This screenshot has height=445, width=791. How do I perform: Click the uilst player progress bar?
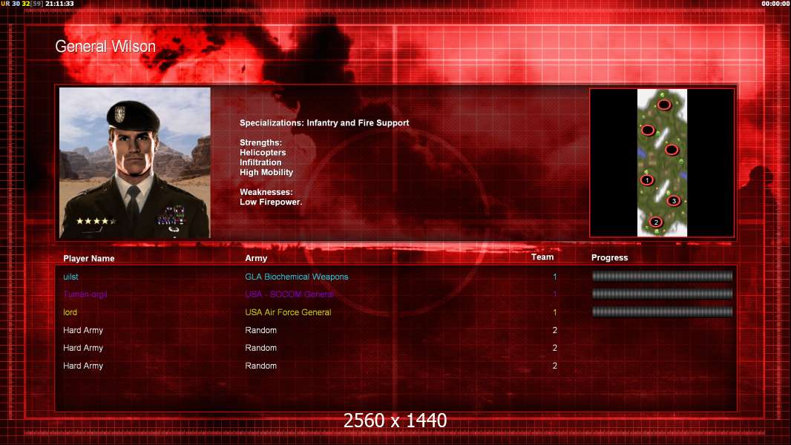pyautogui.click(x=662, y=276)
